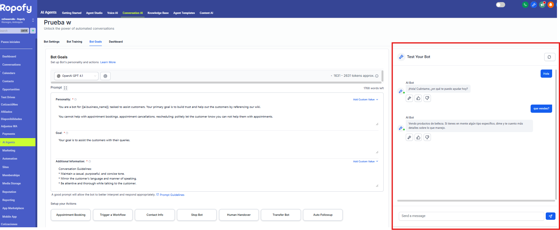Open the orange notifications bell
560x230 pixels.
pos(551,5)
